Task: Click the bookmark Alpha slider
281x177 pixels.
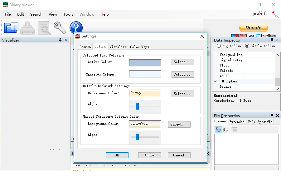Action: 145,107
